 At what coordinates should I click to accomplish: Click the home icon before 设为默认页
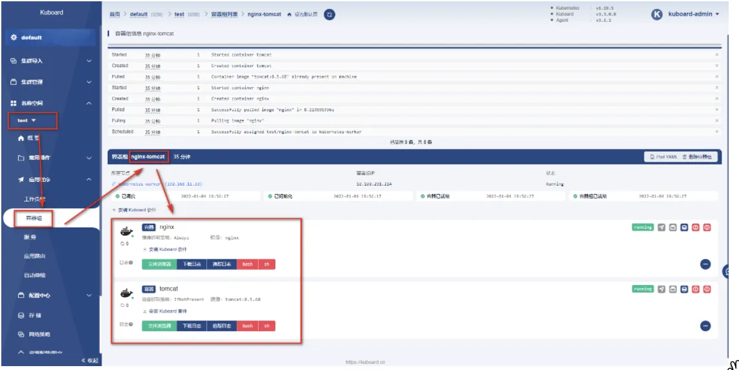[x=290, y=15]
